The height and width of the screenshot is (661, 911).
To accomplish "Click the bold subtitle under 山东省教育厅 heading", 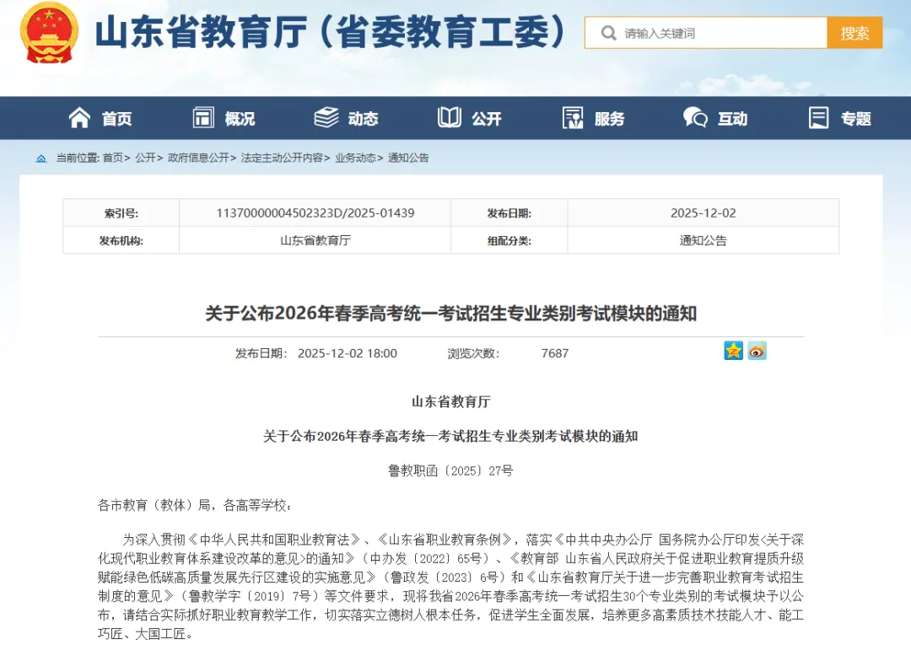I will [450, 436].
